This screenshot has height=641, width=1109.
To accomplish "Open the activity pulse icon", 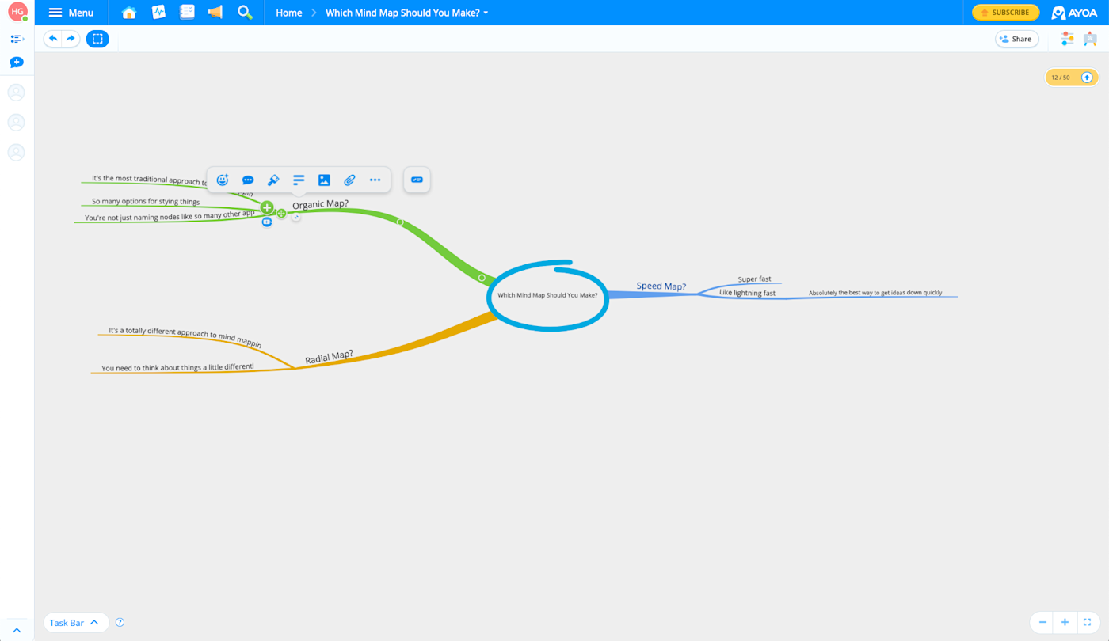I will click(x=158, y=13).
